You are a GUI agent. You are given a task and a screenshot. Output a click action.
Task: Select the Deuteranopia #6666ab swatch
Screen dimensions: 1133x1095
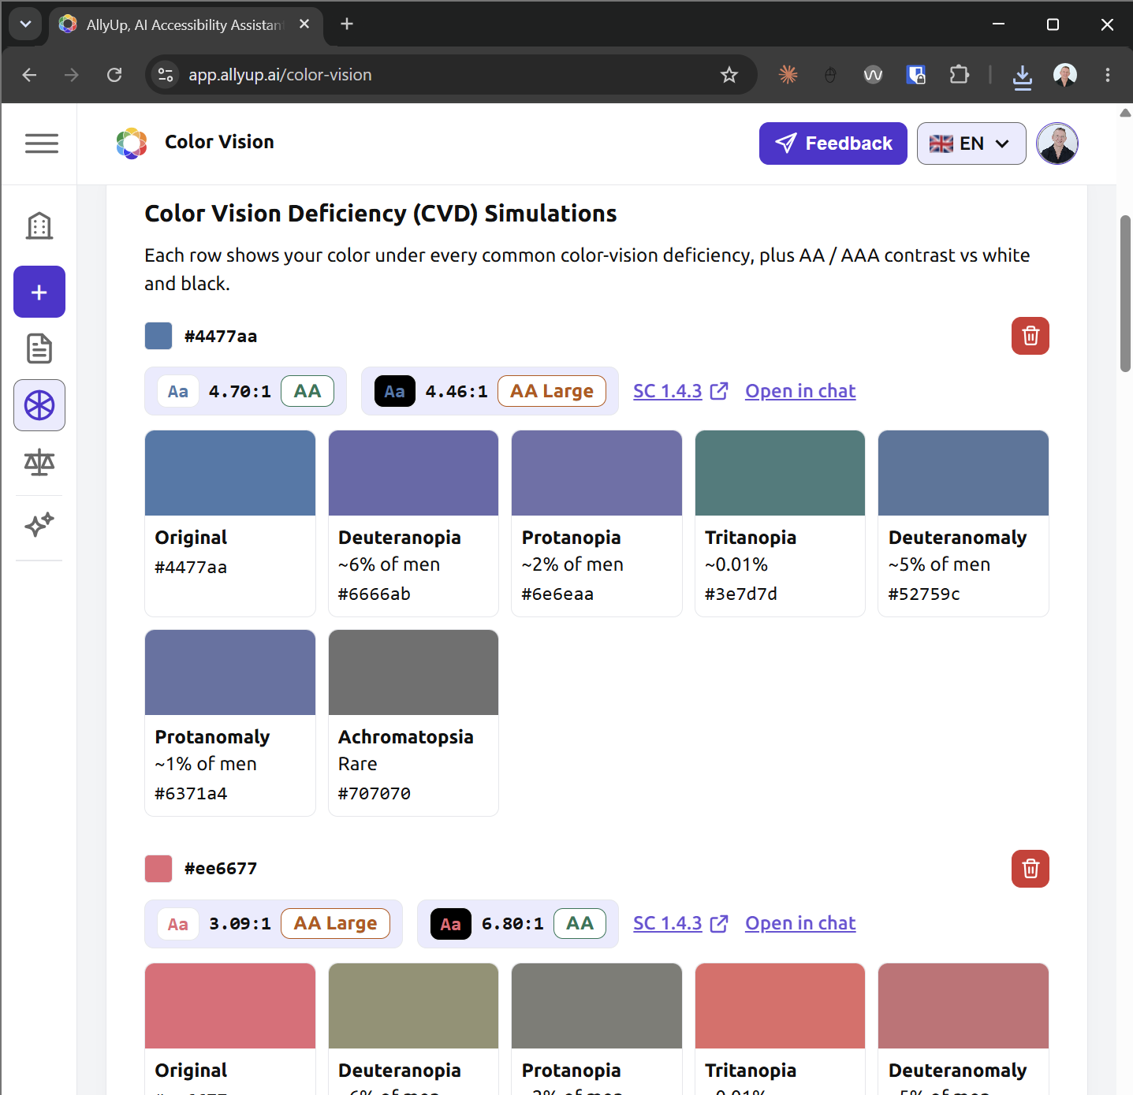413,523
